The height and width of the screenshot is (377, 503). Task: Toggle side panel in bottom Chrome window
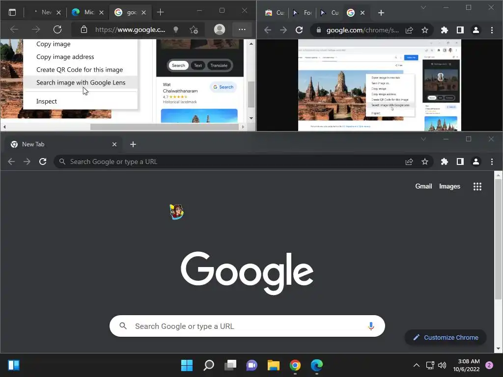point(460,162)
